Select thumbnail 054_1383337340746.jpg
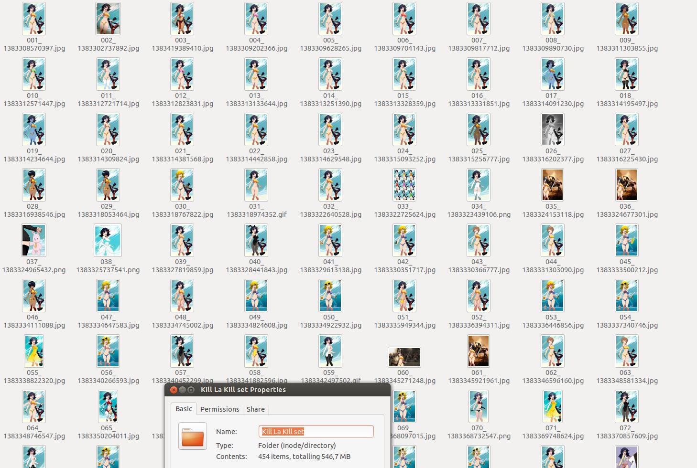The image size is (697, 468). click(x=627, y=296)
